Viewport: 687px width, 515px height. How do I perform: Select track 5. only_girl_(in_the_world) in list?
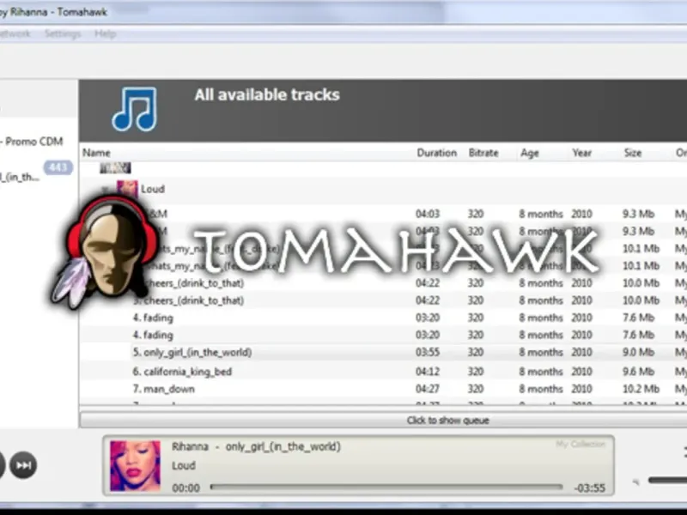point(192,353)
